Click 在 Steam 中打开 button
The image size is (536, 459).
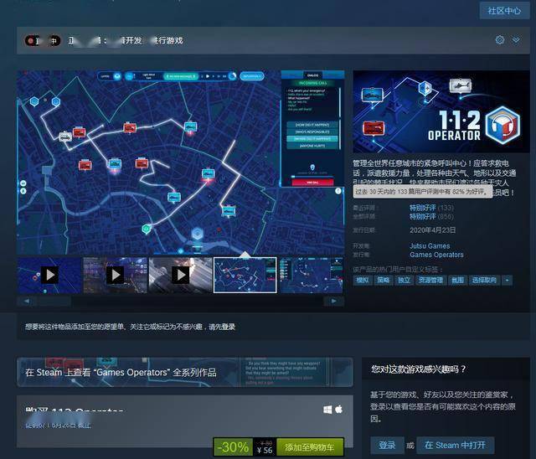455,446
